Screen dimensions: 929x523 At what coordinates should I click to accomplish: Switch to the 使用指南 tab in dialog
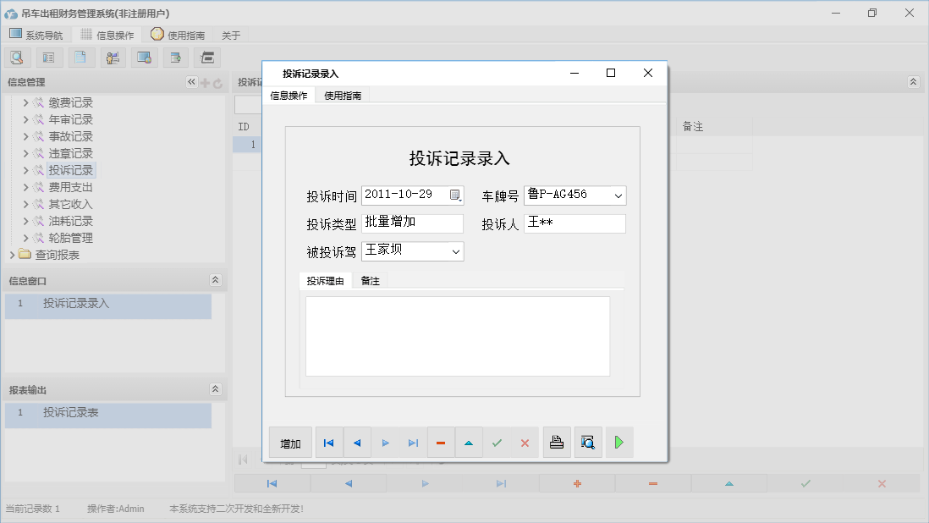[x=342, y=95]
